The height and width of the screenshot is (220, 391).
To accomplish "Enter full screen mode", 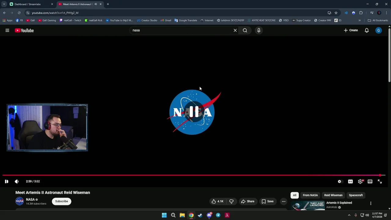I will [x=380, y=182].
